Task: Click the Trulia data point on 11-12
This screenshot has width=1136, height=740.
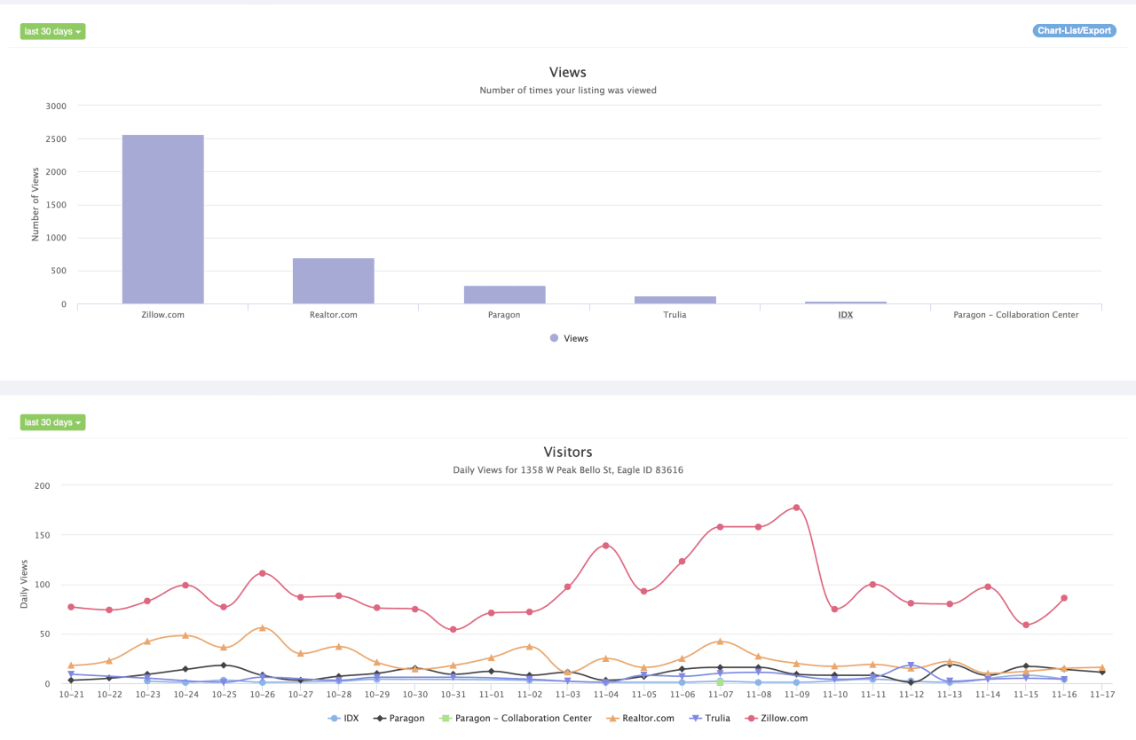Action: click(911, 665)
